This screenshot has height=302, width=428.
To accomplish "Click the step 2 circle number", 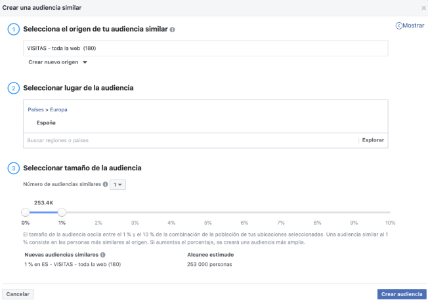I will [13, 88].
